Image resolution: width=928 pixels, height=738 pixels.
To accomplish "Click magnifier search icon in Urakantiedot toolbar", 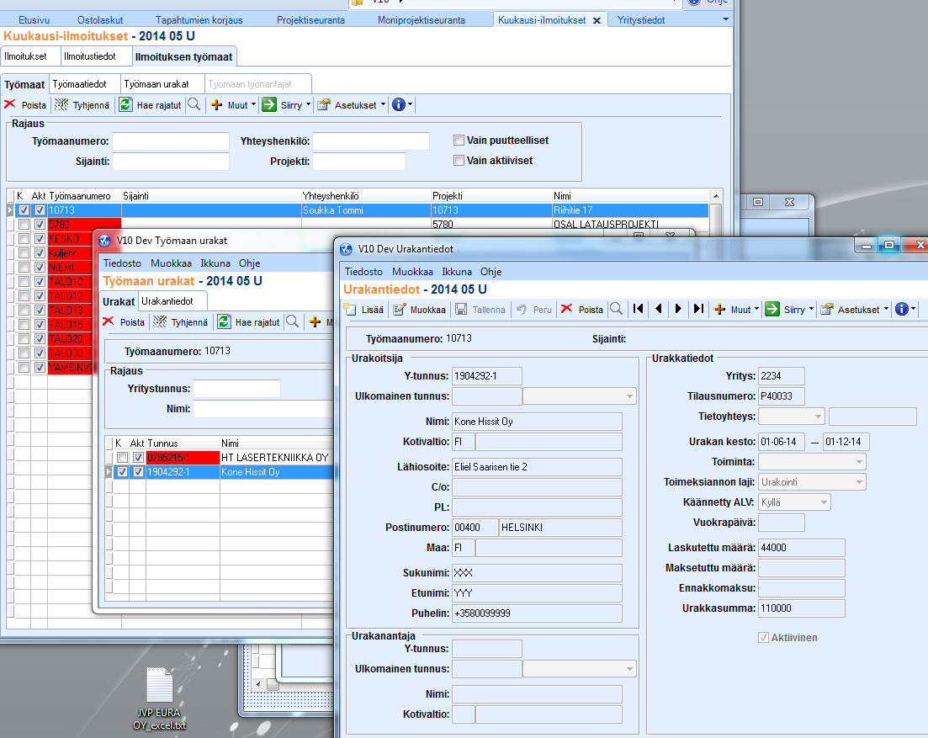I will pyautogui.click(x=616, y=309).
